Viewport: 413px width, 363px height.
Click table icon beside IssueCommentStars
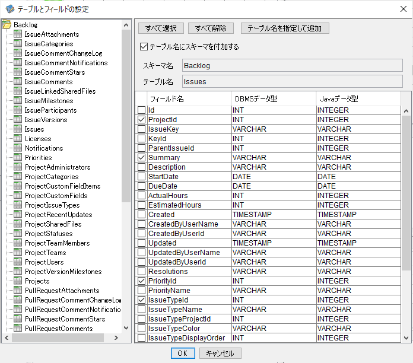(18, 72)
